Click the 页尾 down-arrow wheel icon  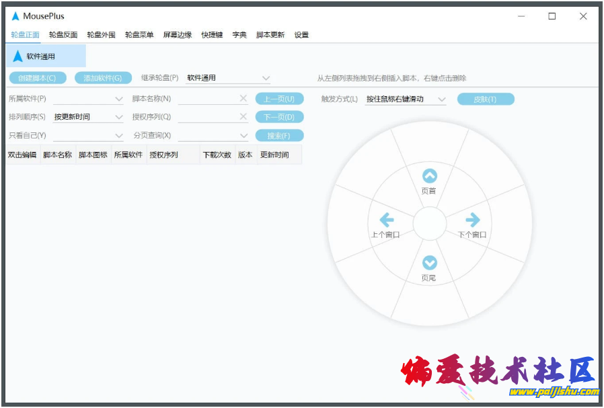429,263
